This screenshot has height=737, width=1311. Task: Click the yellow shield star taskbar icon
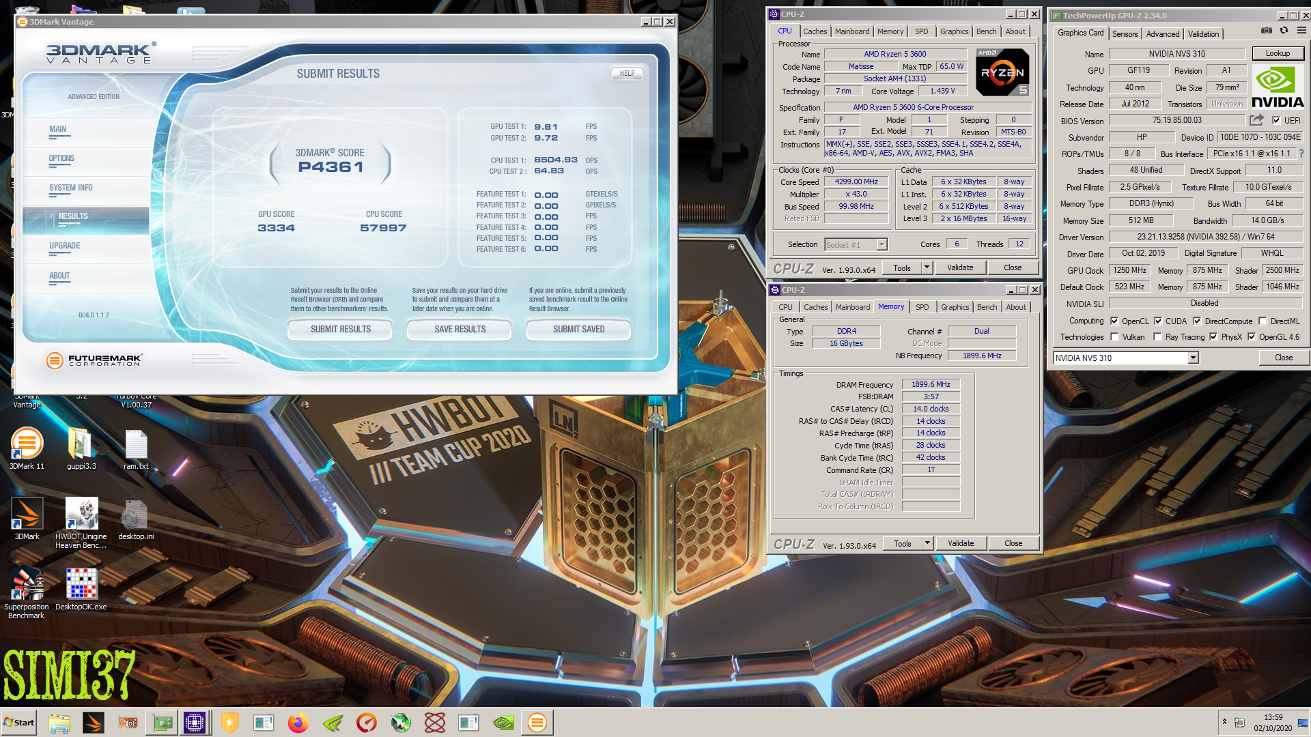(x=230, y=723)
